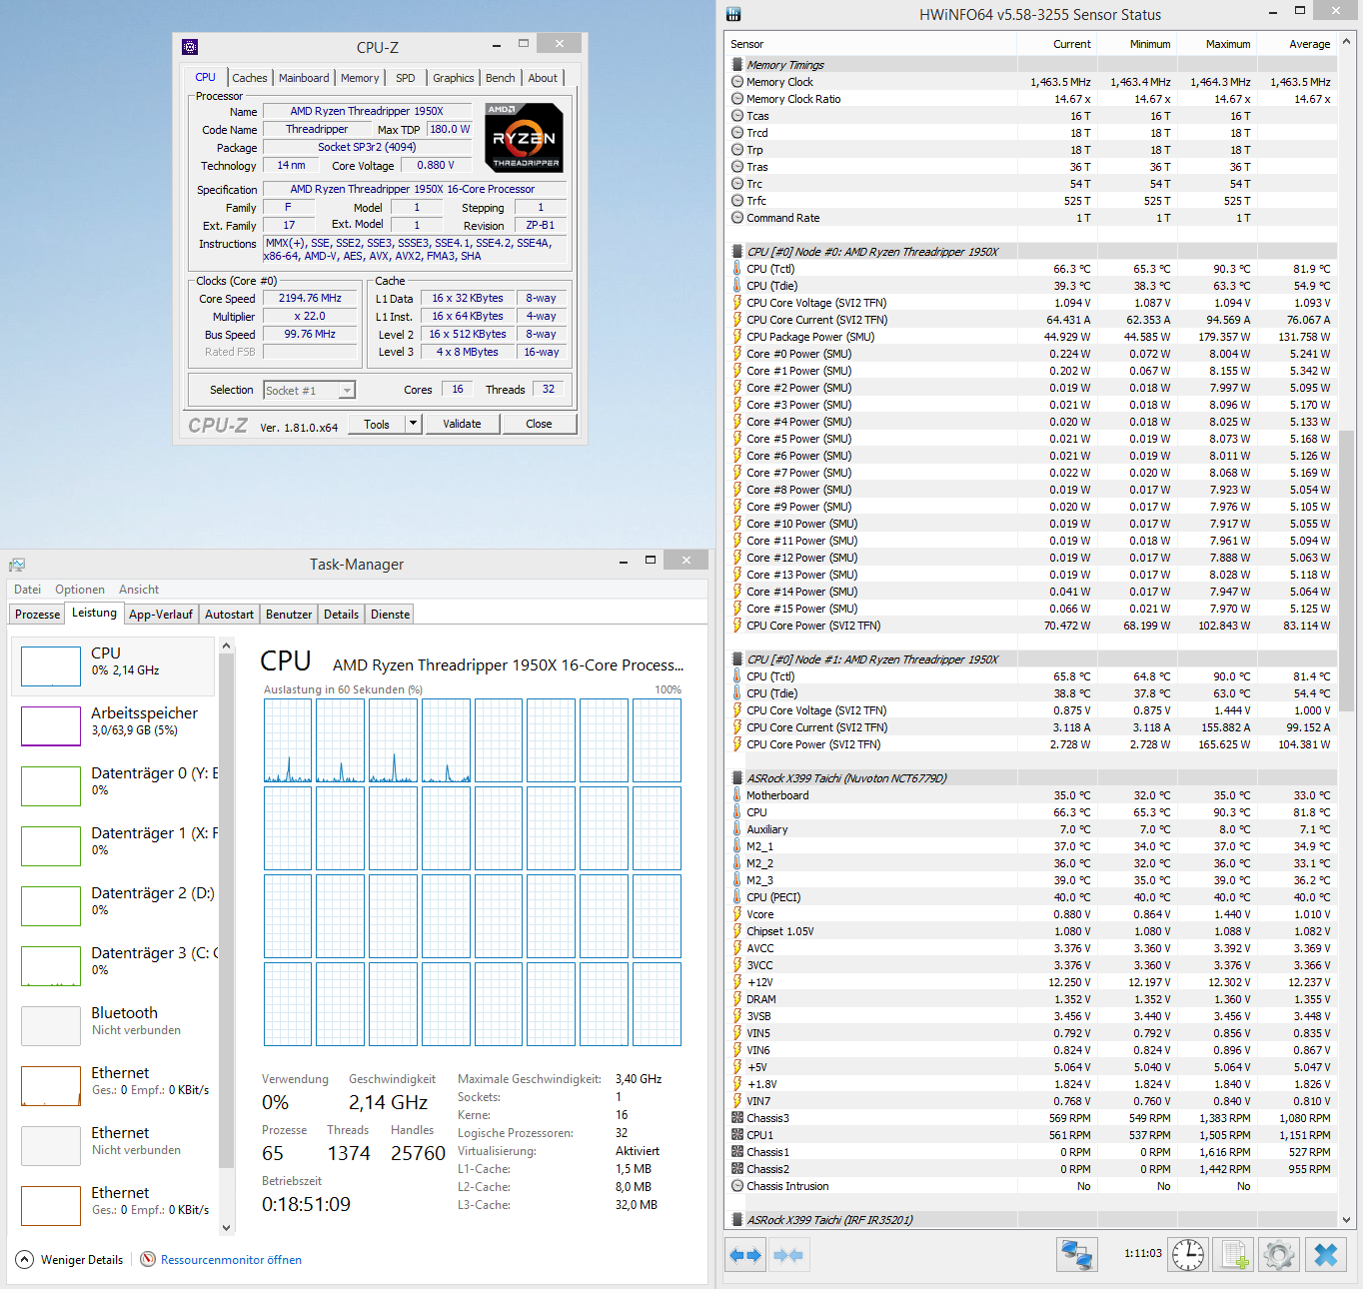1363x1289 pixels.
Task: Click the Ryzen Threadripper logo in CPU-Z
Action: tap(526, 136)
